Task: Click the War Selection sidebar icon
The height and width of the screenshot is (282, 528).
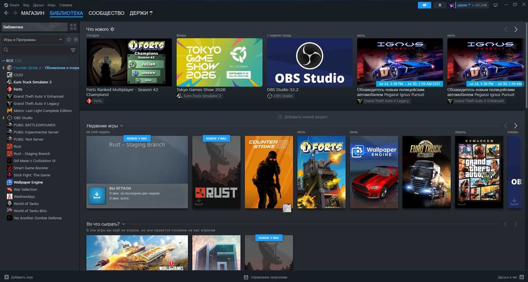Action: tap(10, 190)
